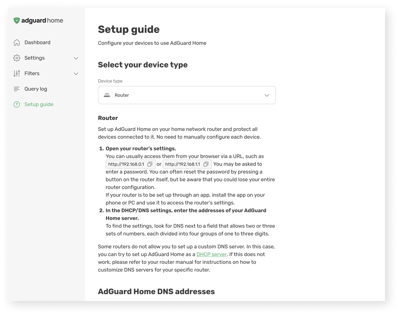
Task: Click the Dashboard house icon
Action: (17, 43)
